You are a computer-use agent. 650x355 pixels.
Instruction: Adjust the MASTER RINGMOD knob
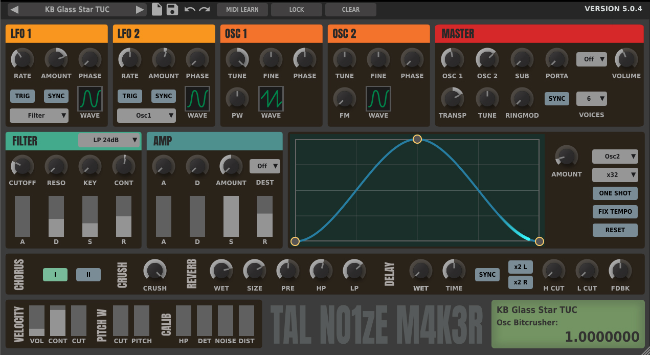(522, 99)
